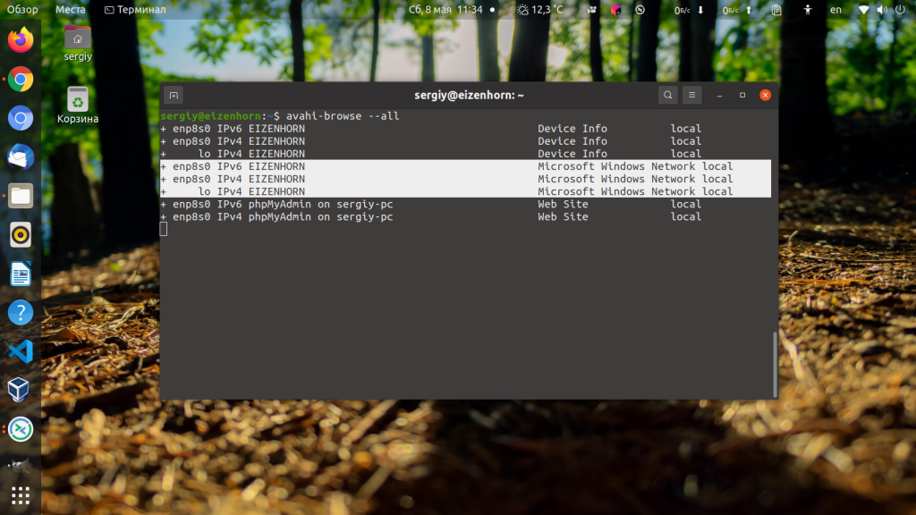This screenshot has width=916, height=515.
Task: Open Chromium browser in the dock
Action: (x=21, y=119)
